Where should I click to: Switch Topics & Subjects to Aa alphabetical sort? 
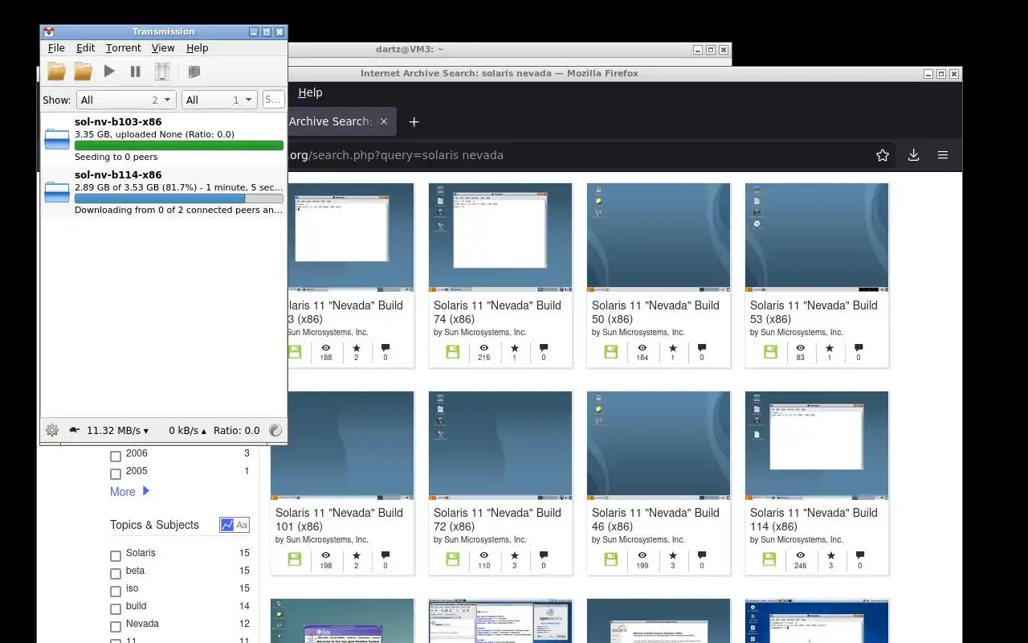242,525
